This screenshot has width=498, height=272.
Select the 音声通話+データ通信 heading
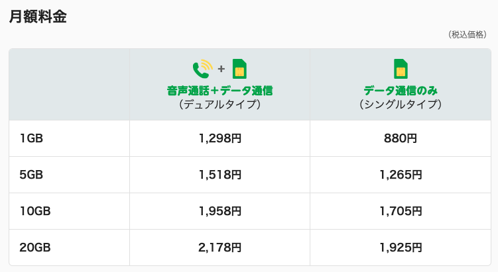coord(219,91)
